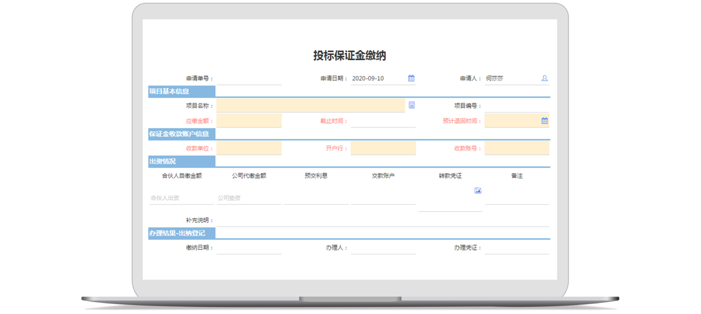The width and height of the screenshot is (701, 314).
Task: Click the 办理人 input field
Action: tap(383, 248)
